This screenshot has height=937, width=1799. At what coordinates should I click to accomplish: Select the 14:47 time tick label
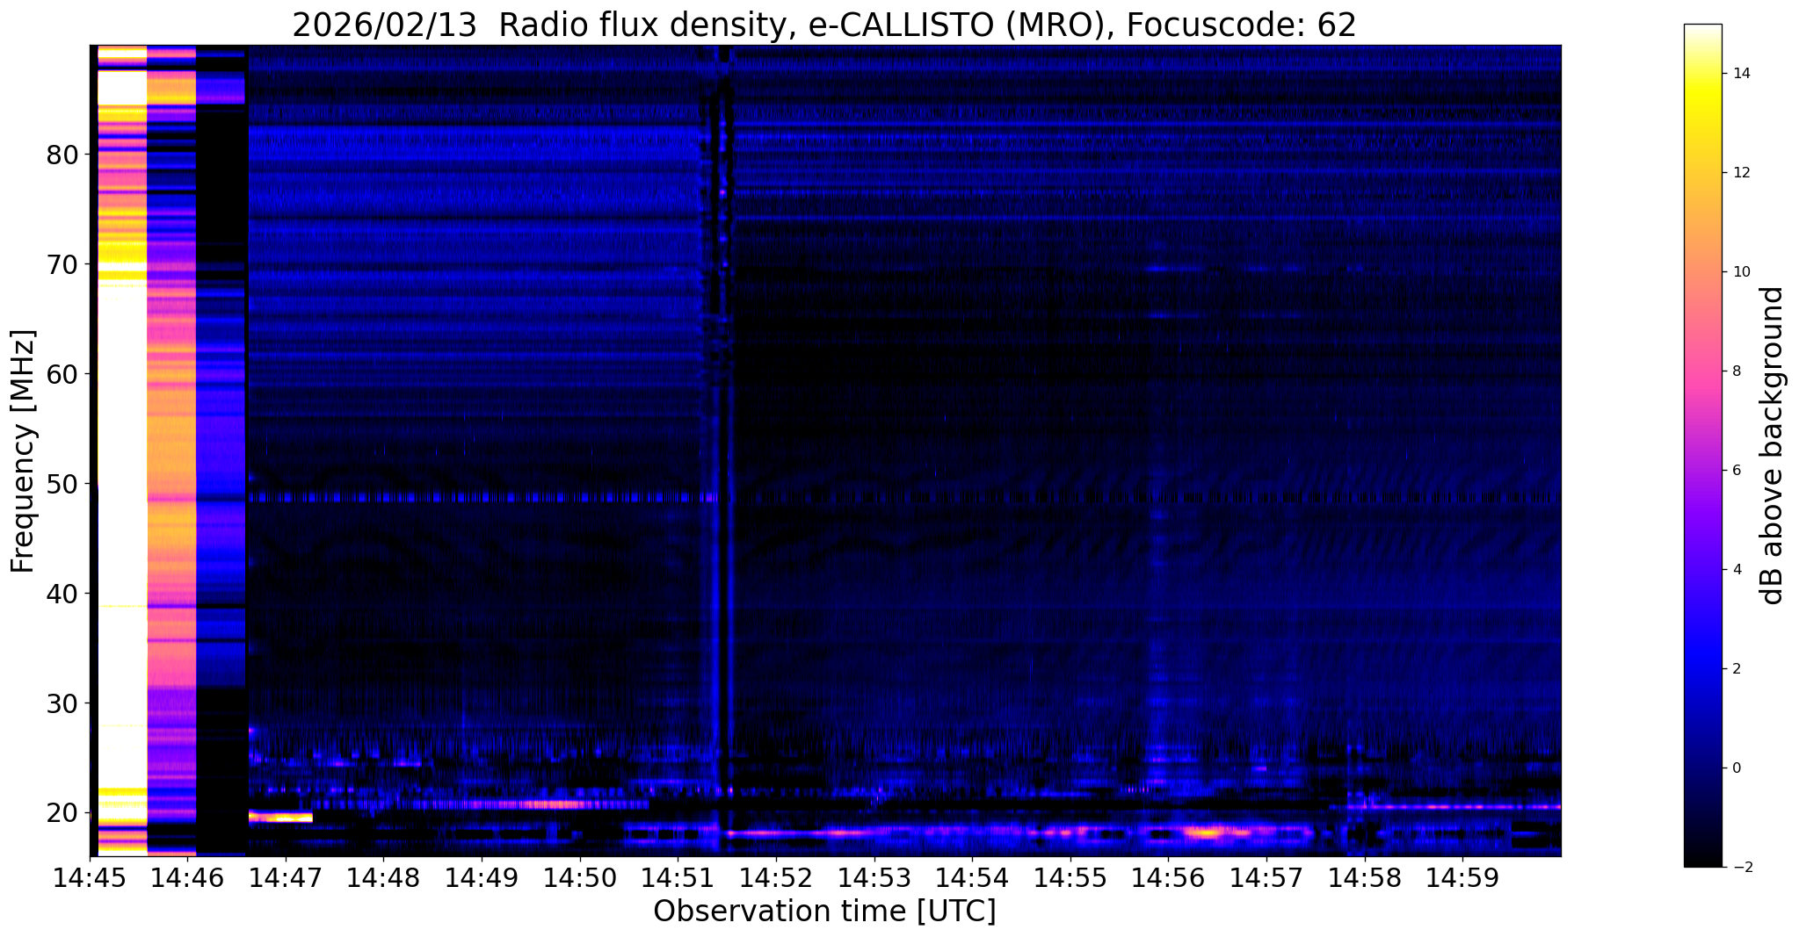(285, 876)
